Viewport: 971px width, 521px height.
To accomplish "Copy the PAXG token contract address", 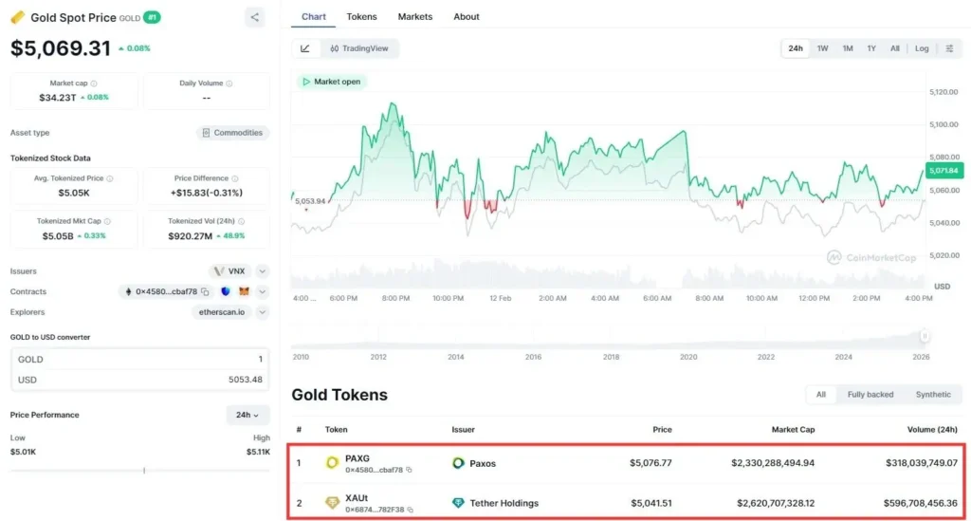I will [410, 470].
